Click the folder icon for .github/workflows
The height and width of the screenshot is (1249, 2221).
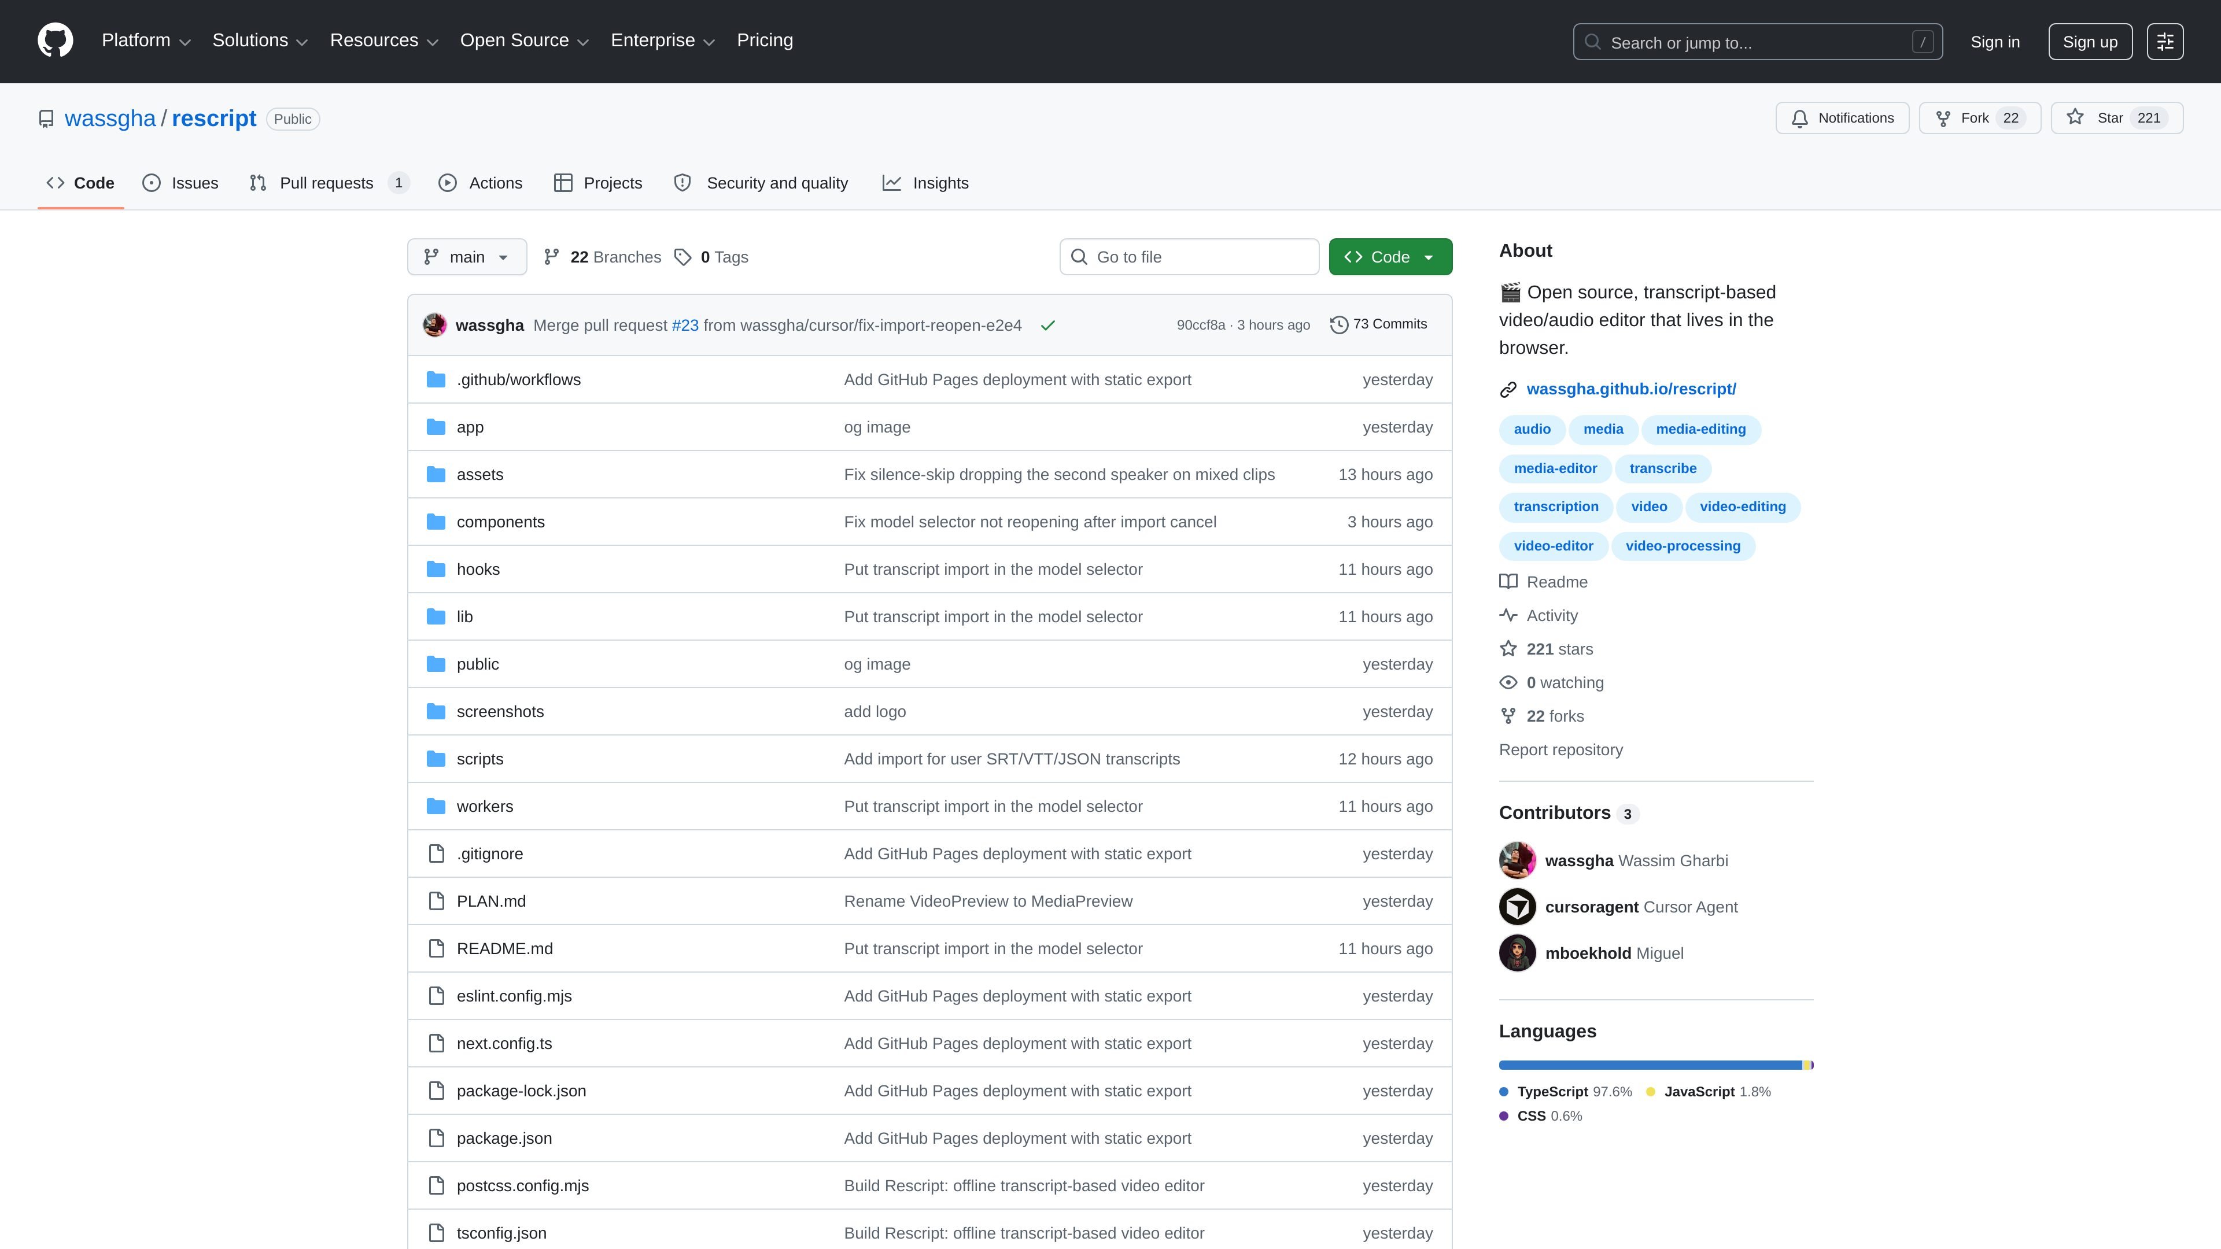pos(436,379)
